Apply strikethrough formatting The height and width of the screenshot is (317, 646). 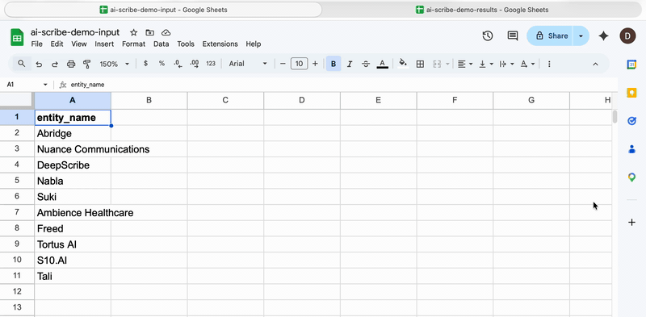[x=366, y=64]
